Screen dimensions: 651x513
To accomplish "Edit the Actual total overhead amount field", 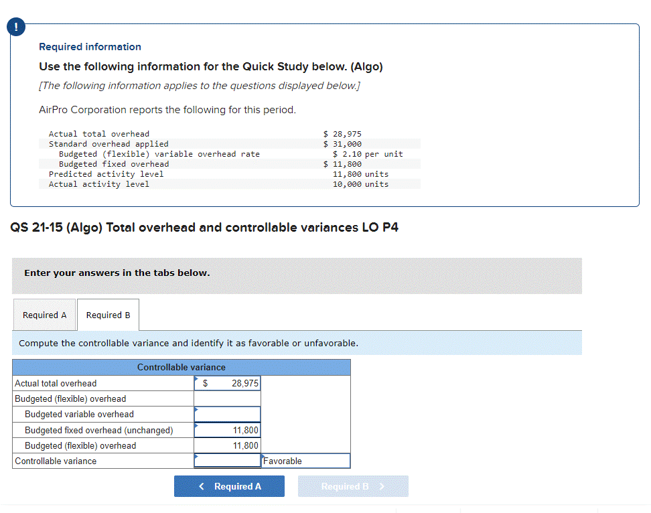I will point(227,383).
